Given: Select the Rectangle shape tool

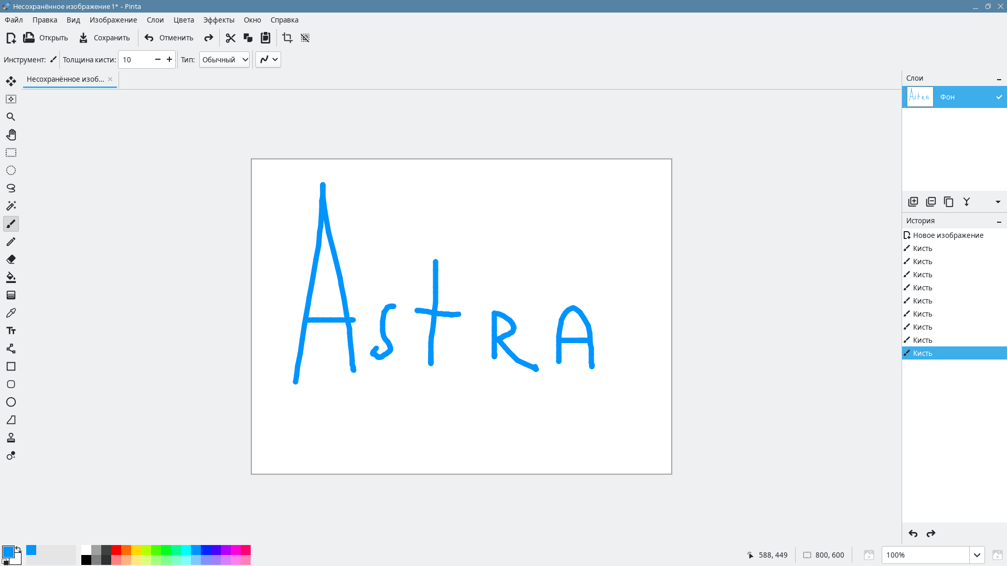Looking at the screenshot, I should click(x=11, y=366).
